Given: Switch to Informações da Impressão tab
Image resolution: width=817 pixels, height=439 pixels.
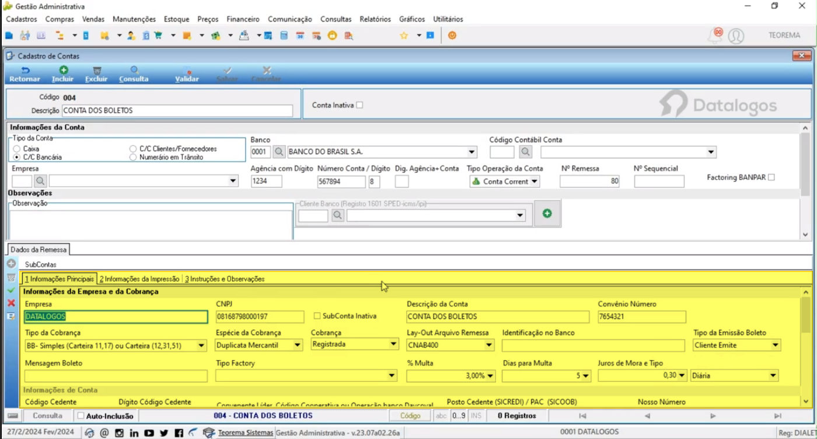Looking at the screenshot, I should coord(139,279).
